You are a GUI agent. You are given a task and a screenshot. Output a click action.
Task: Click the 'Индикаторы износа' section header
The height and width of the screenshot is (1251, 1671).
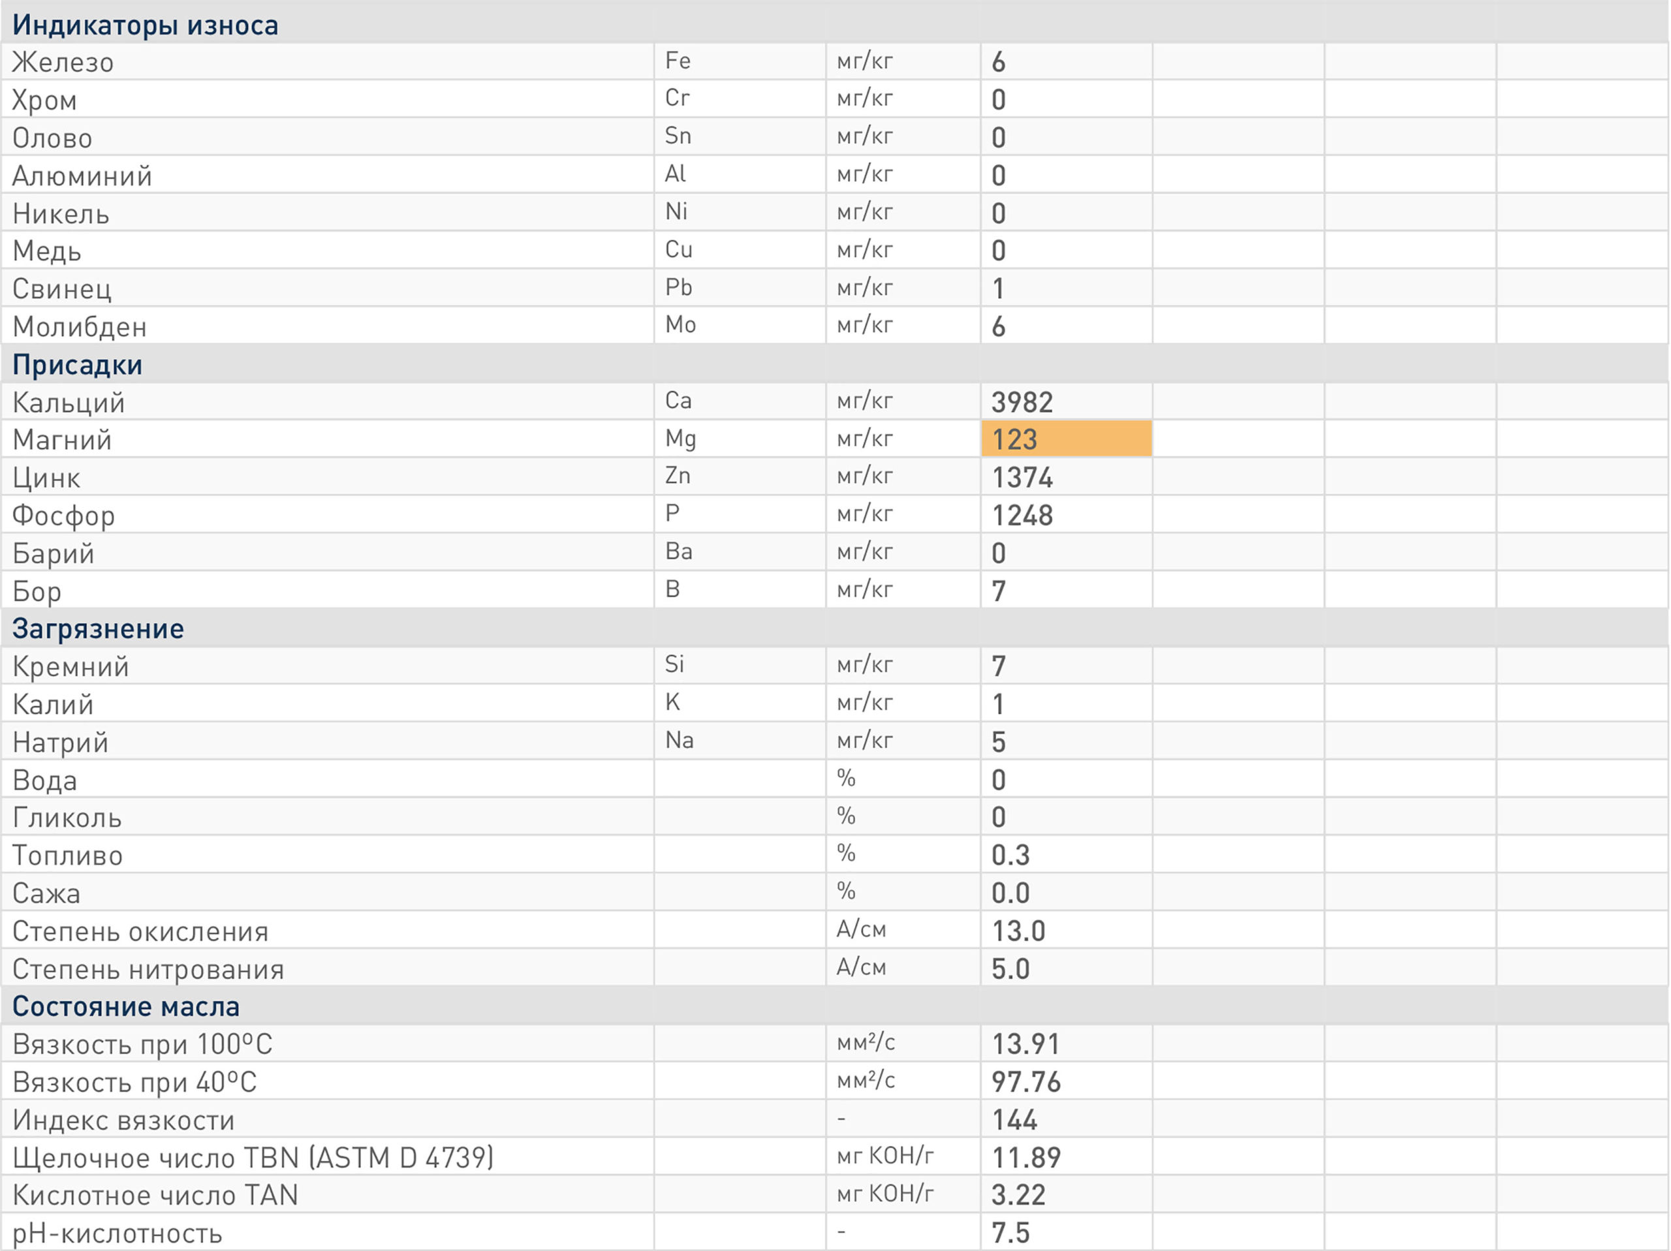click(145, 25)
